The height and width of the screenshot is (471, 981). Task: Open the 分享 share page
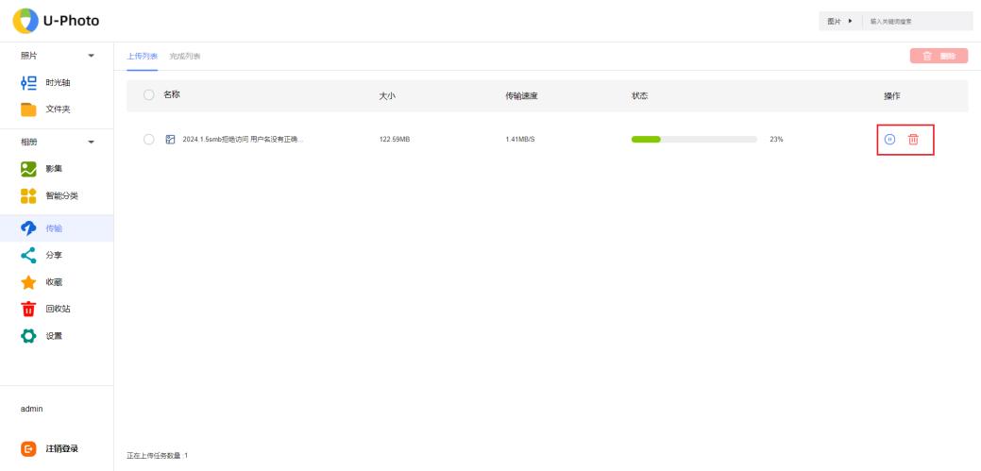(x=54, y=255)
